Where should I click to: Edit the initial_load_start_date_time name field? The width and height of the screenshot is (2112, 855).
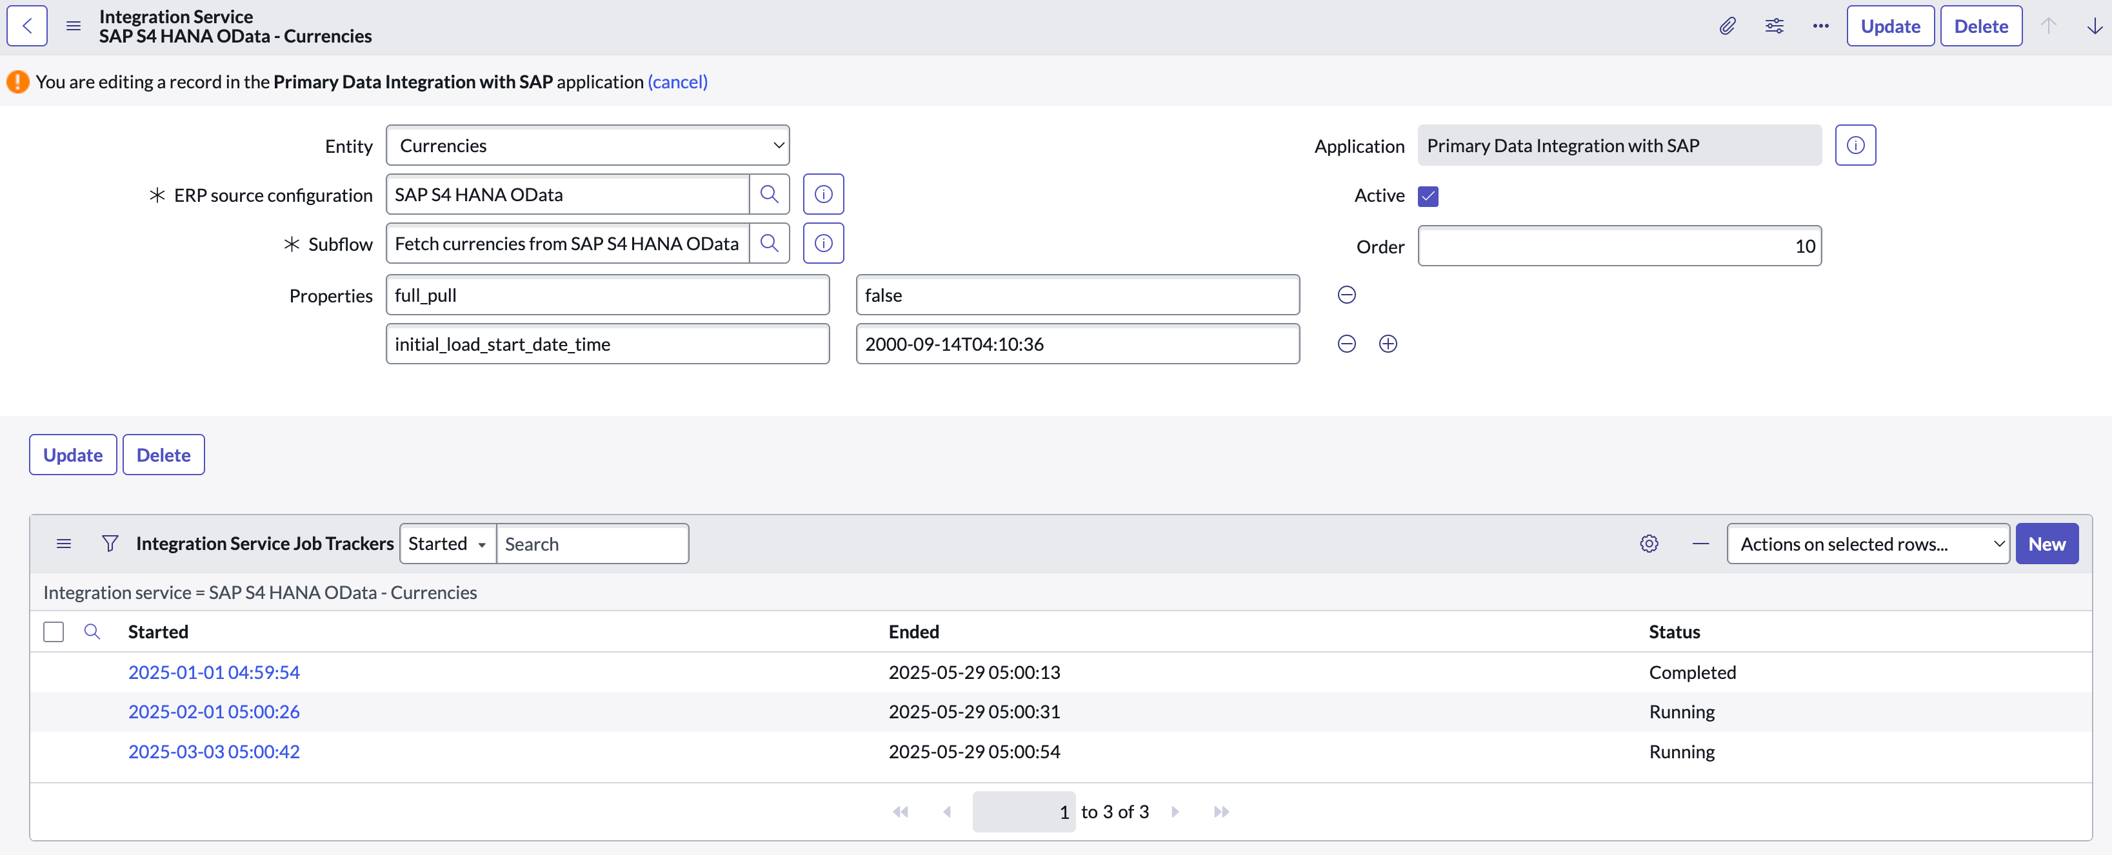coord(608,344)
